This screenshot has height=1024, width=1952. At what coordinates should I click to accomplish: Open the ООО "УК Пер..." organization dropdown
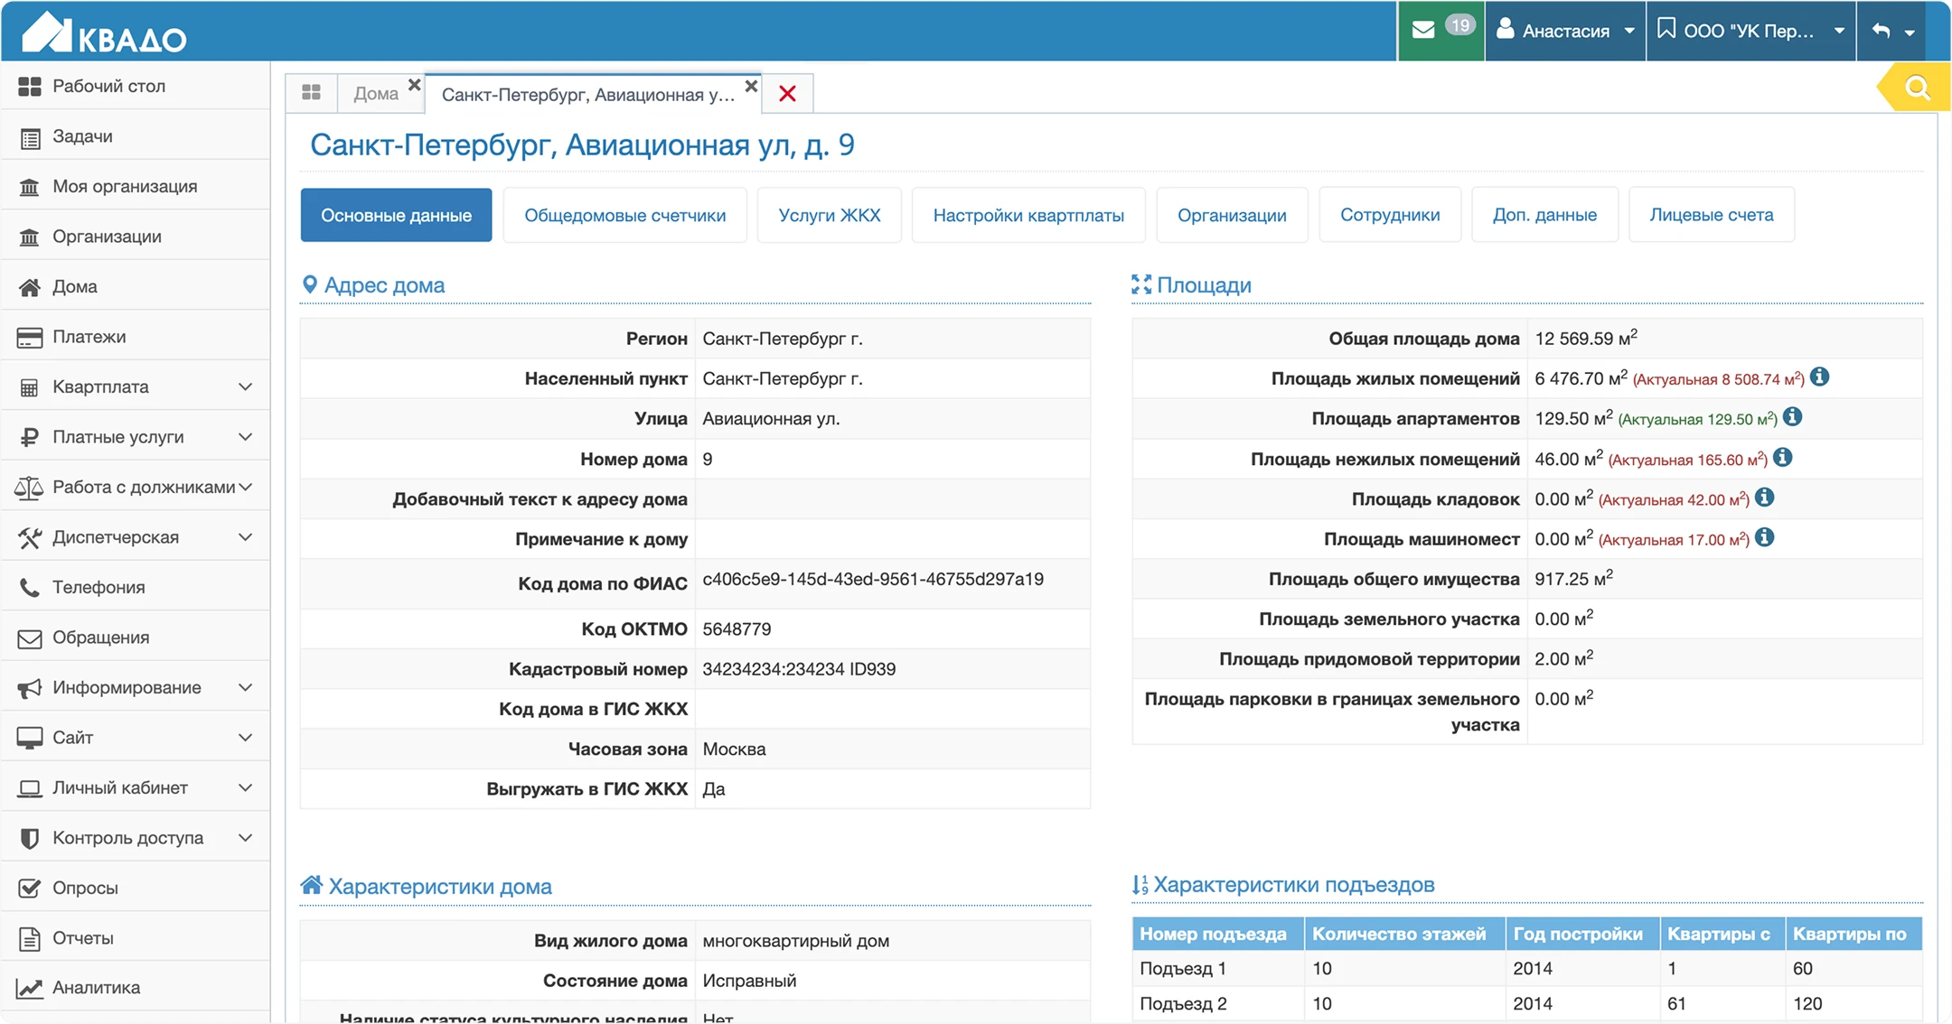point(1750,31)
